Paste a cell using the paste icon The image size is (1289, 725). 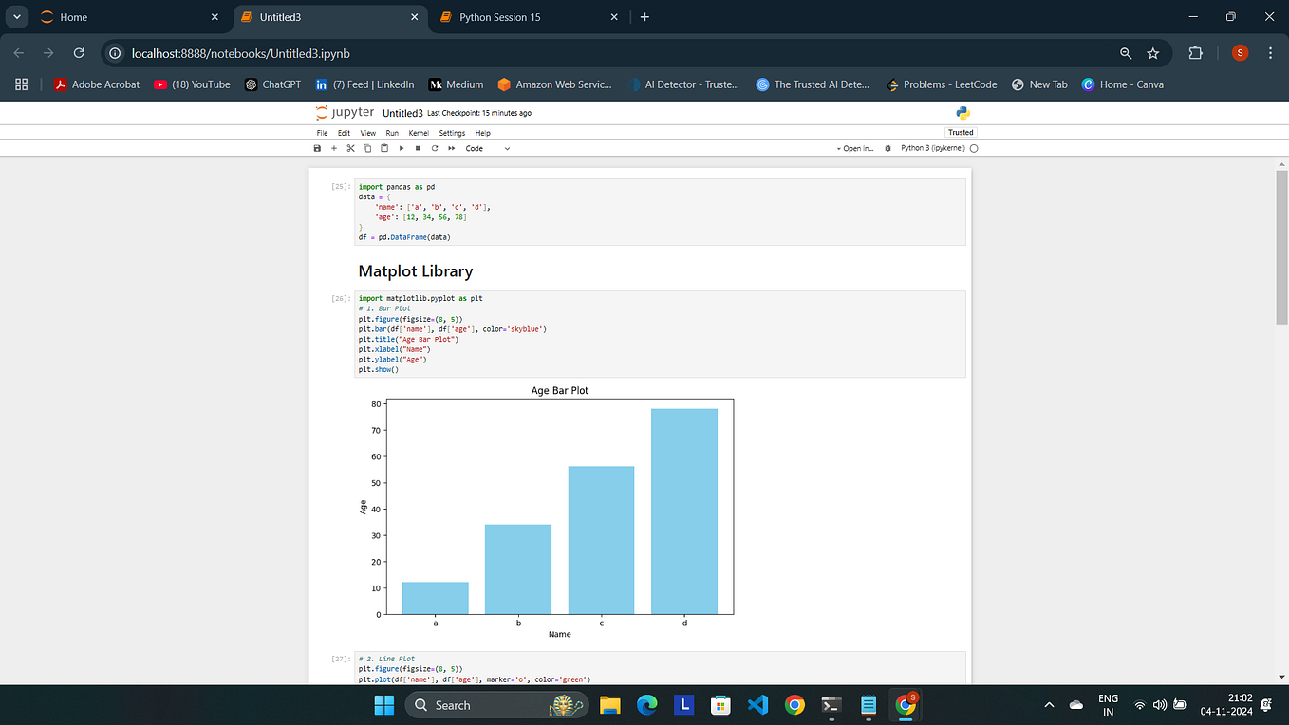383,148
